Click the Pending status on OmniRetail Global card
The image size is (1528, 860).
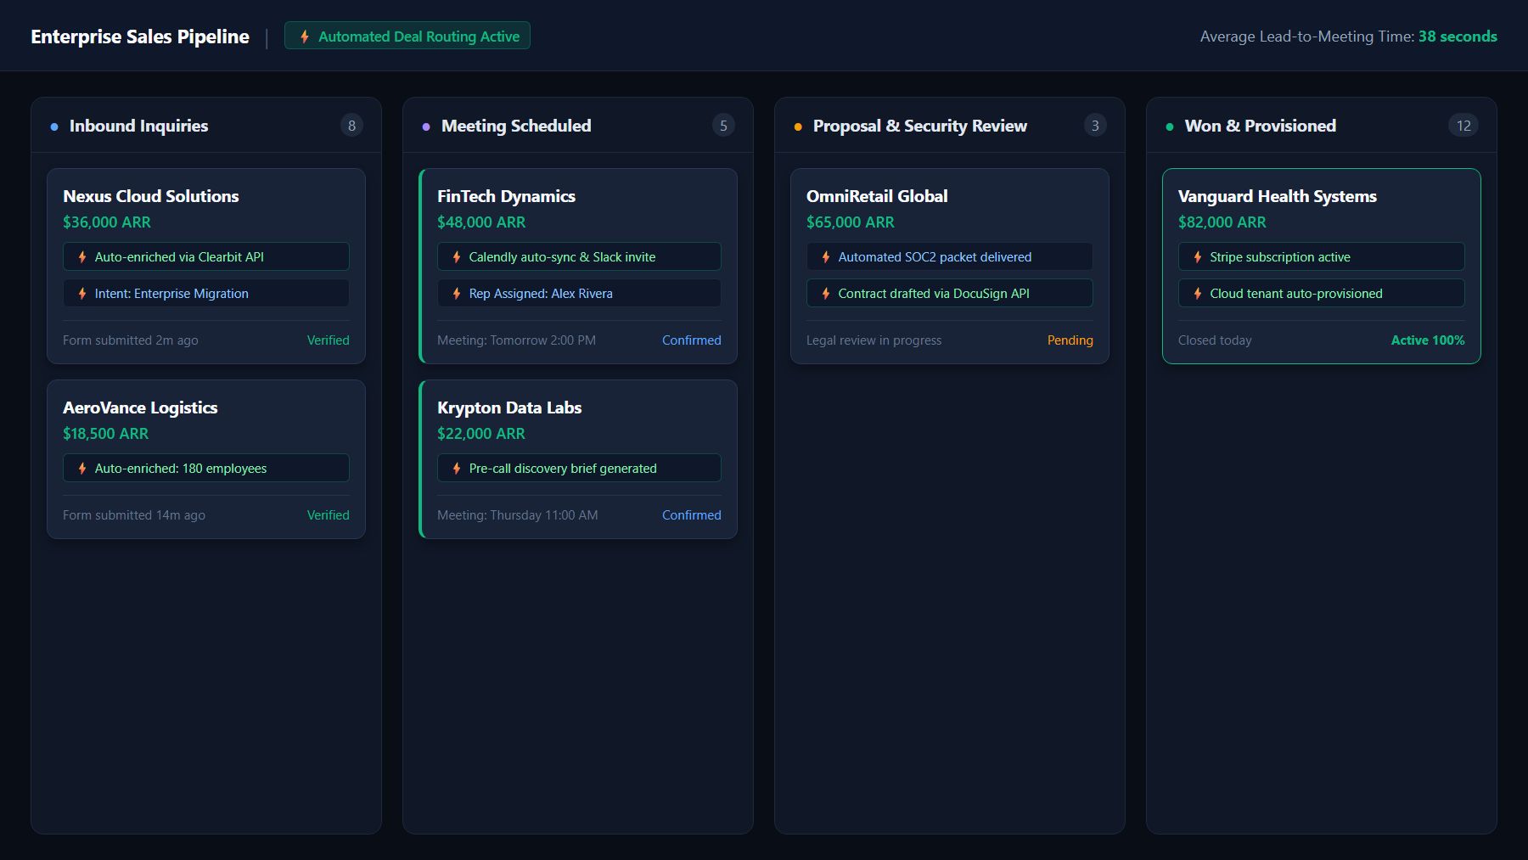pyautogui.click(x=1070, y=340)
